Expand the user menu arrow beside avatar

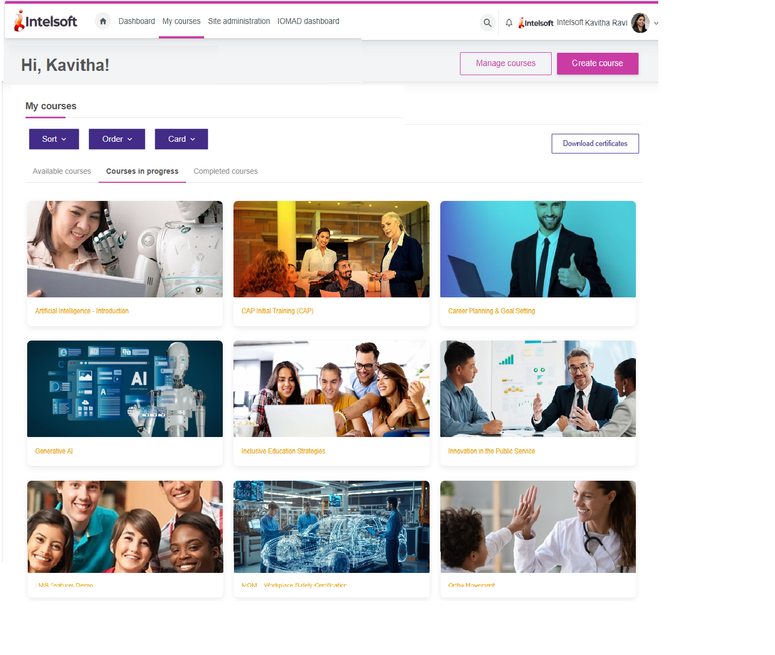(x=656, y=23)
